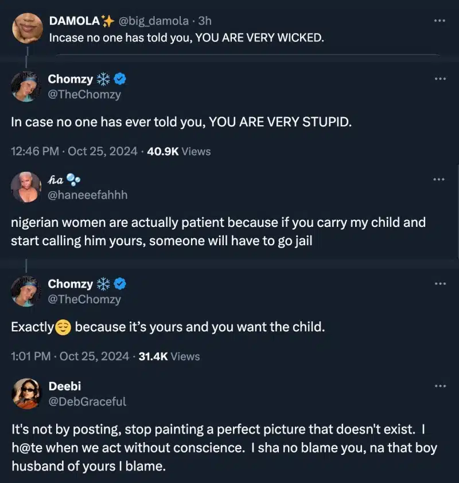Open the more options menu on Deebi's tweet

coord(441,386)
